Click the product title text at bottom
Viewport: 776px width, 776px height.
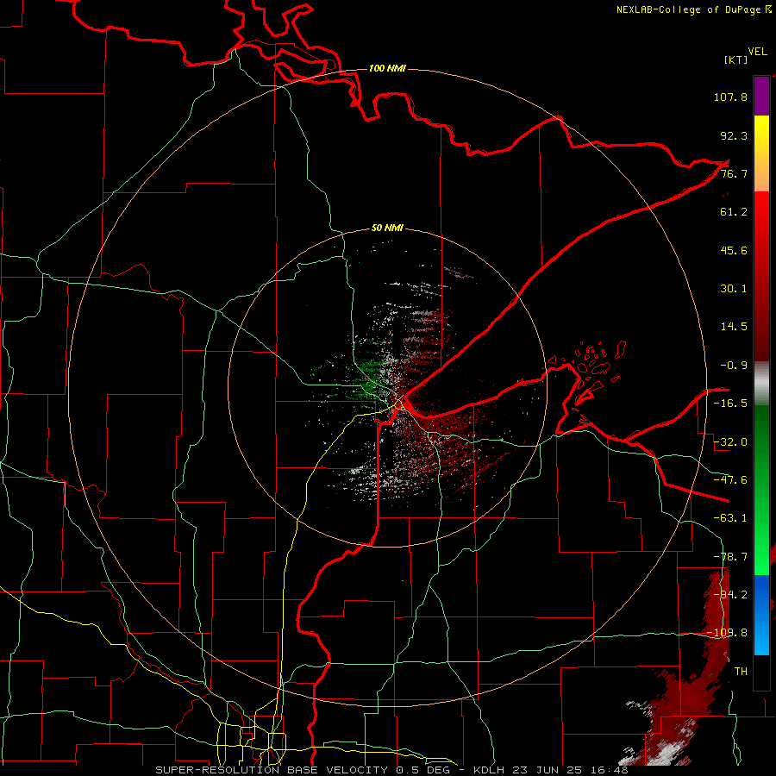[391, 770]
